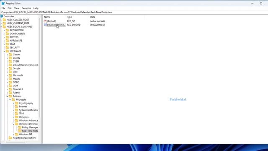Collapse the Windows Defender tree node

[13, 124]
